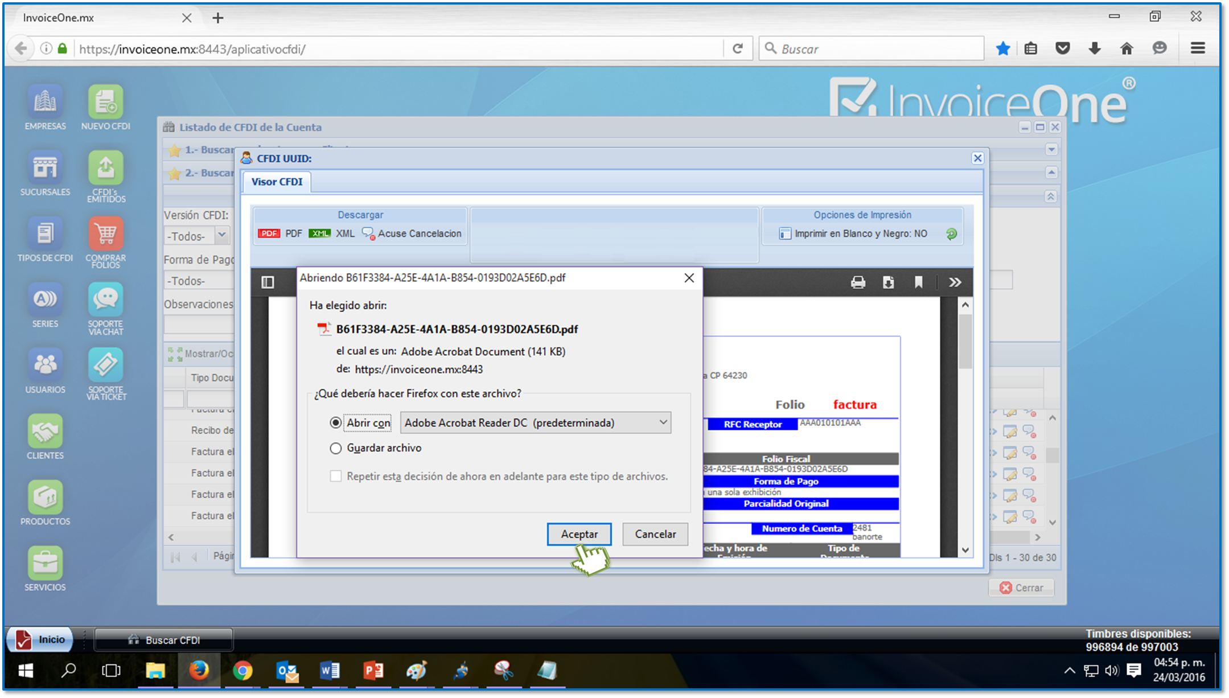Open the EMPRESAS desktop icon

coord(45,108)
